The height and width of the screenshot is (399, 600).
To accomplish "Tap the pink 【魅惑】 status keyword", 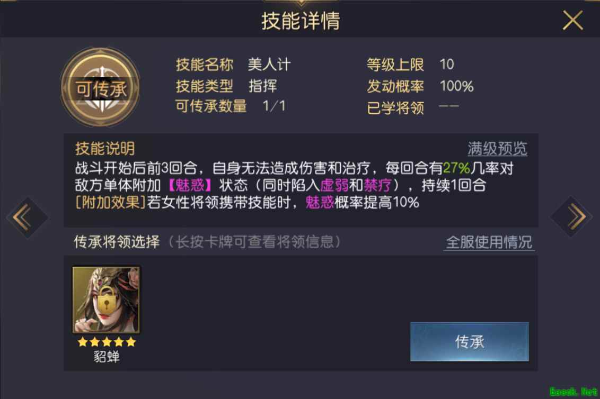I will tap(190, 185).
